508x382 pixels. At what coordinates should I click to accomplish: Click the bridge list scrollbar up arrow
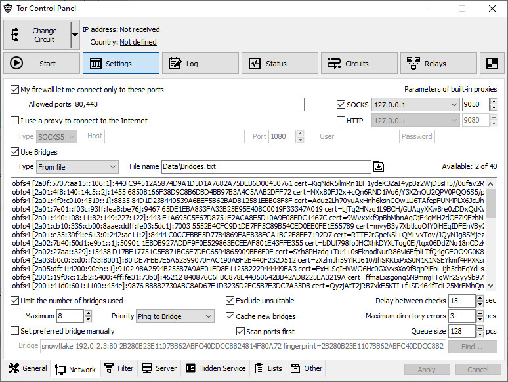(x=490, y=184)
